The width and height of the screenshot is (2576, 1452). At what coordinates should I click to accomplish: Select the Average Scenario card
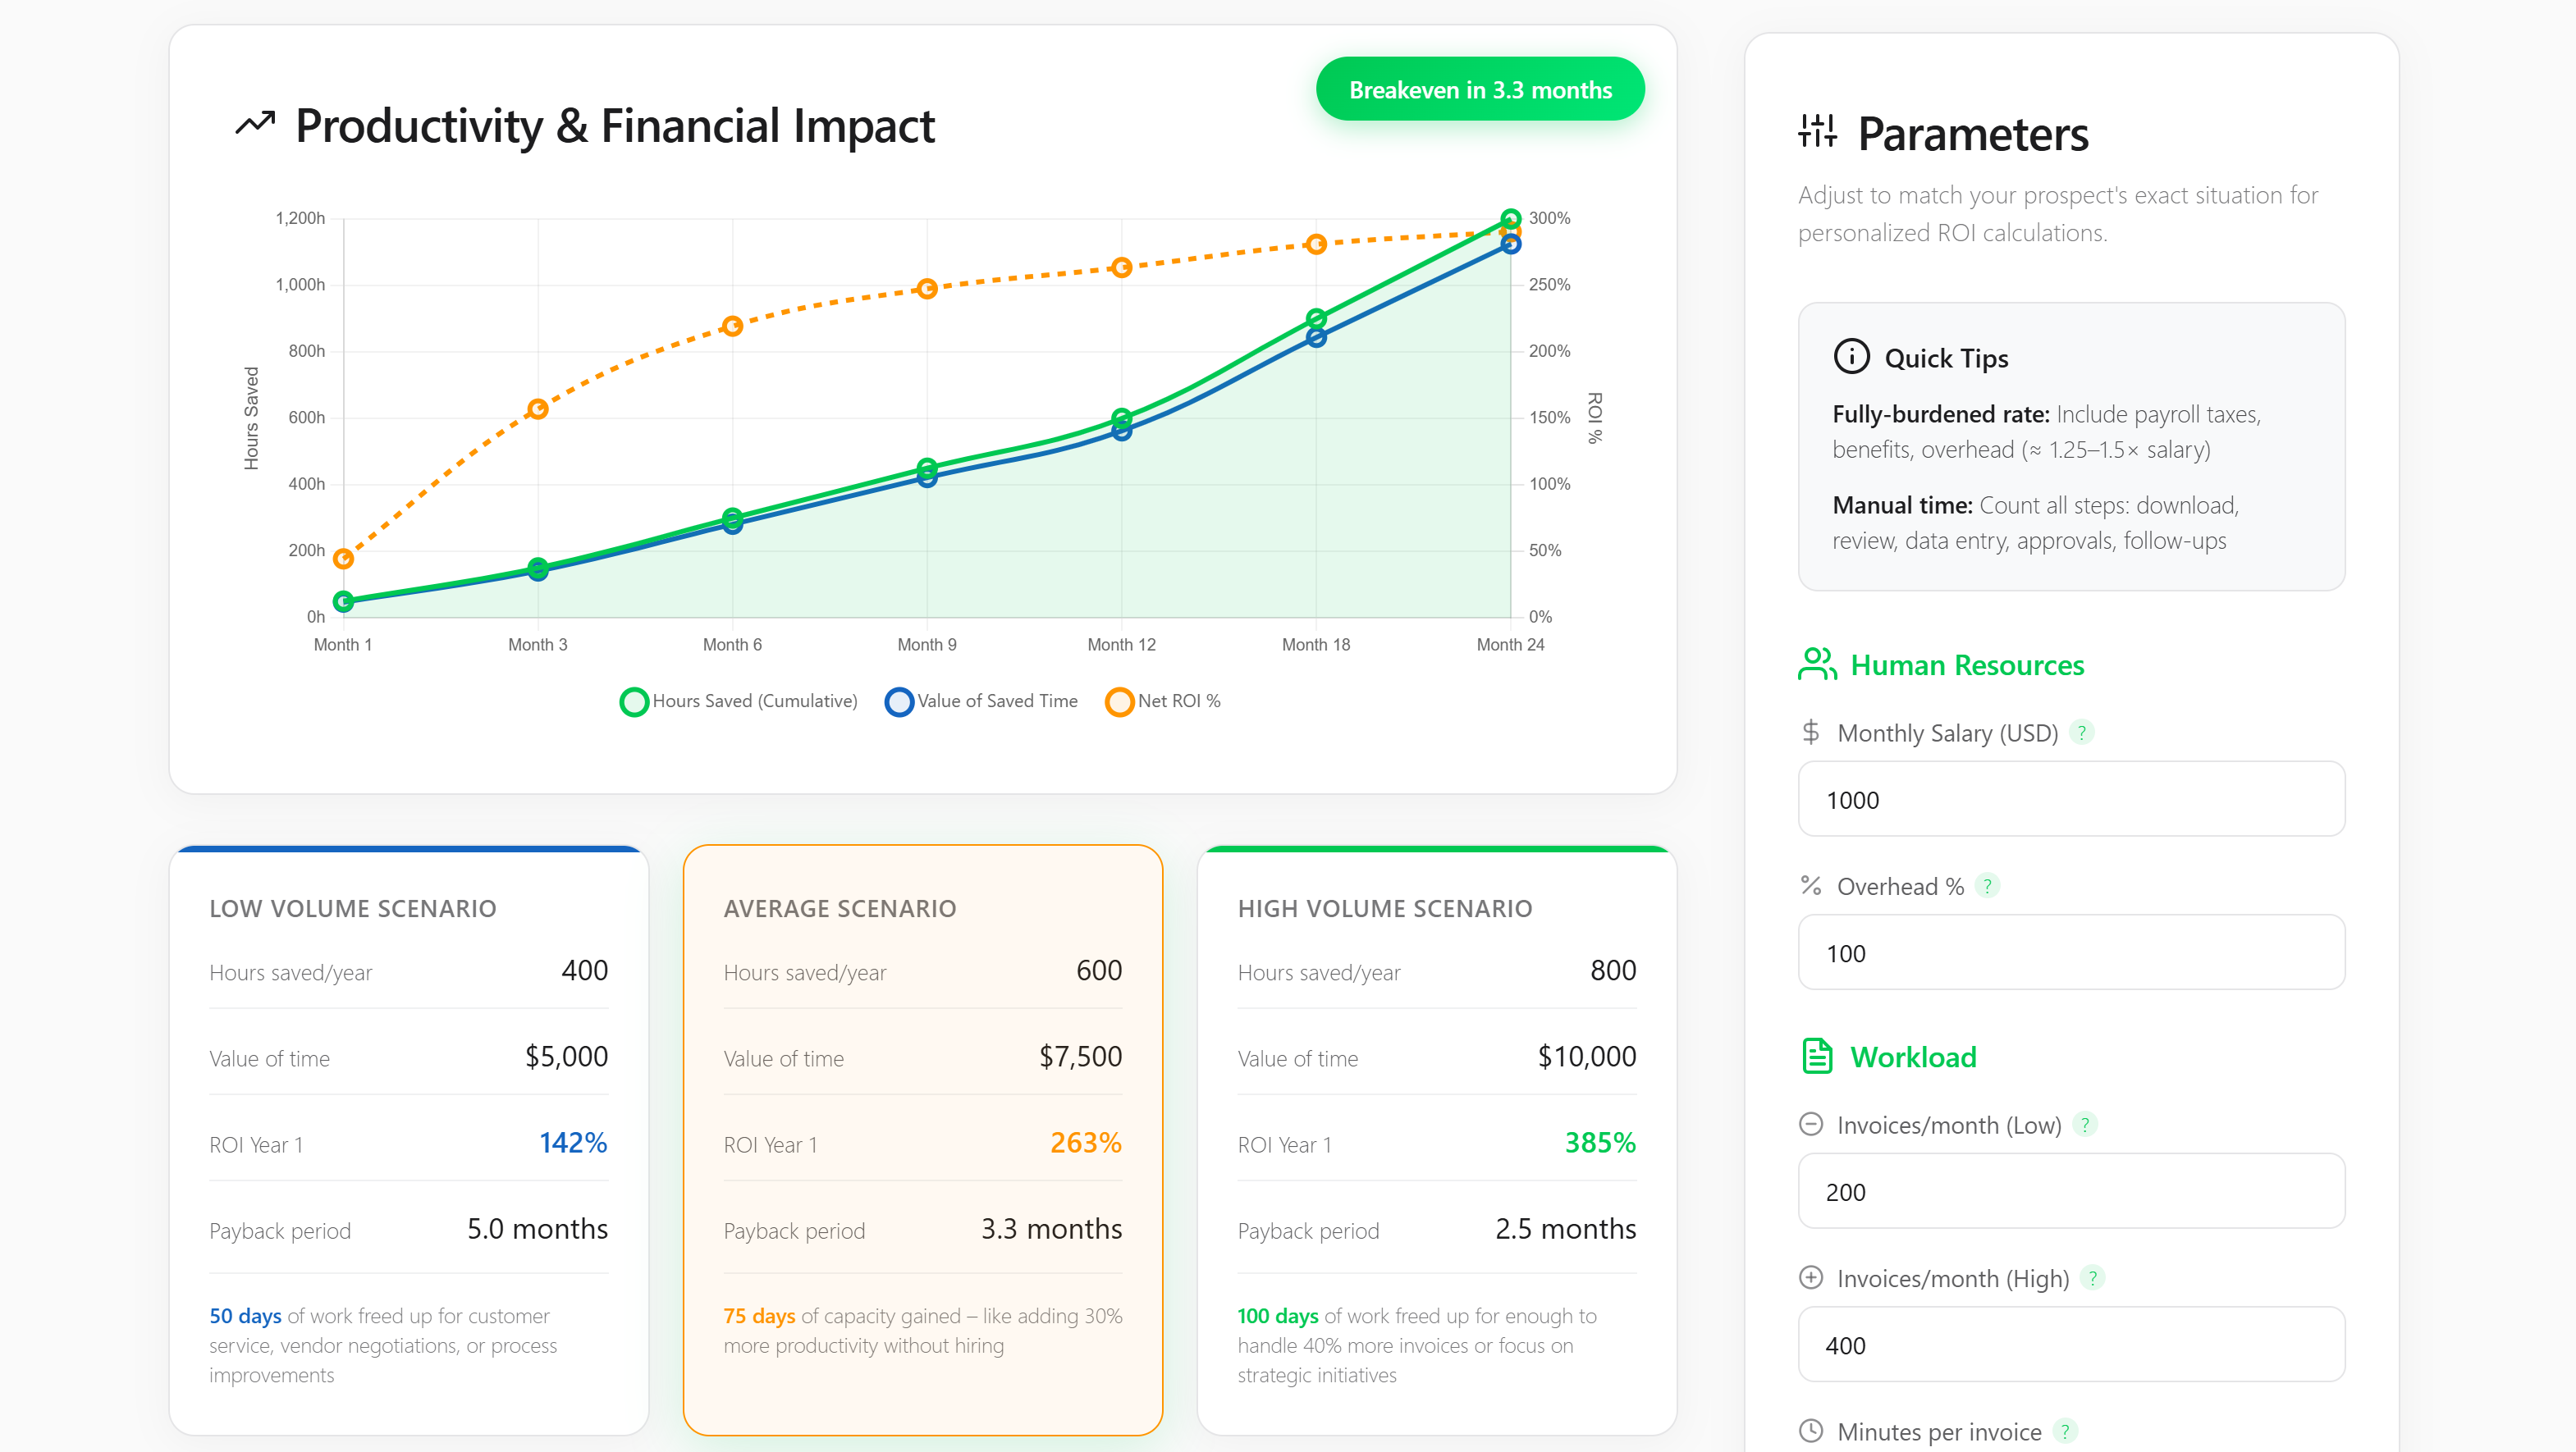(922, 1139)
